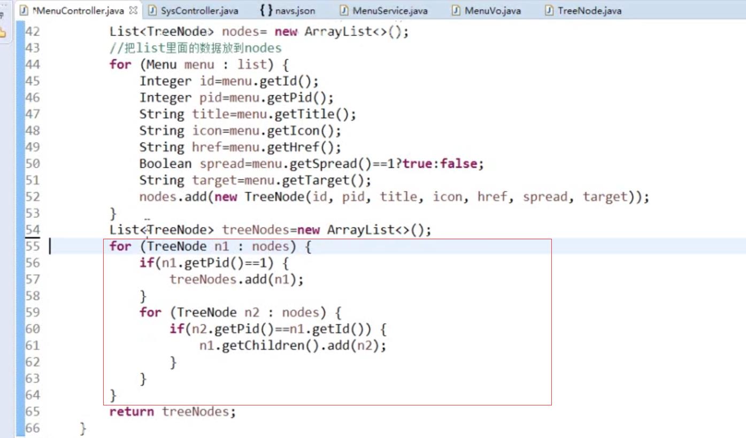This screenshot has height=438, width=746.
Task: Click line number 60 in the gutter
Action: pyautogui.click(x=33, y=329)
